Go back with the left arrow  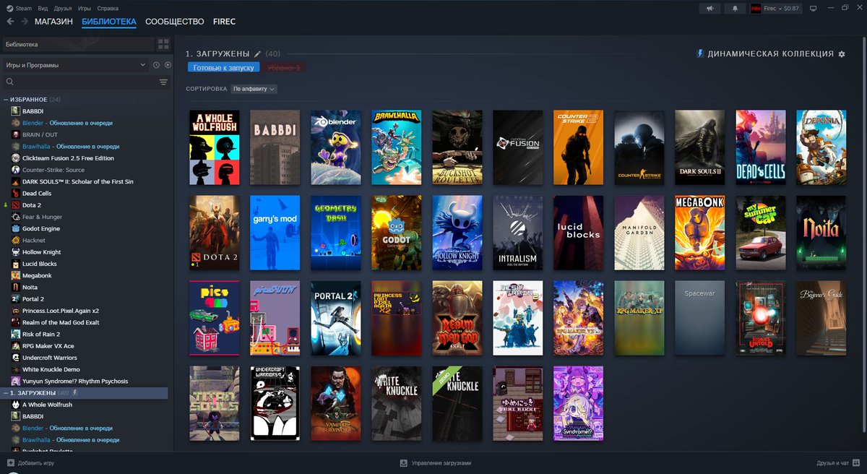pos(10,22)
